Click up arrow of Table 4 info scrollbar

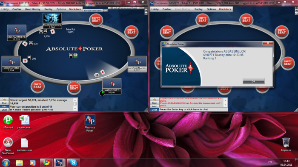(75, 100)
